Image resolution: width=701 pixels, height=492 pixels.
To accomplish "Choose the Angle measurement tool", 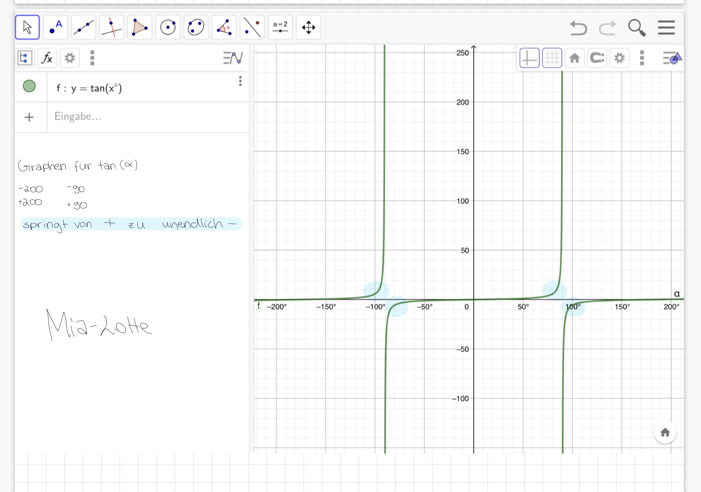I will pyautogui.click(x=224, y=27).
